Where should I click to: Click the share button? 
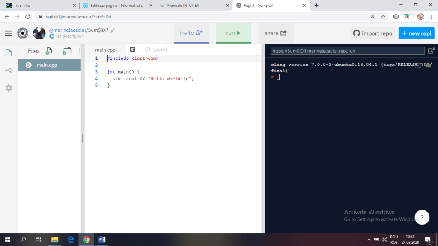click(x=275, y=33)
